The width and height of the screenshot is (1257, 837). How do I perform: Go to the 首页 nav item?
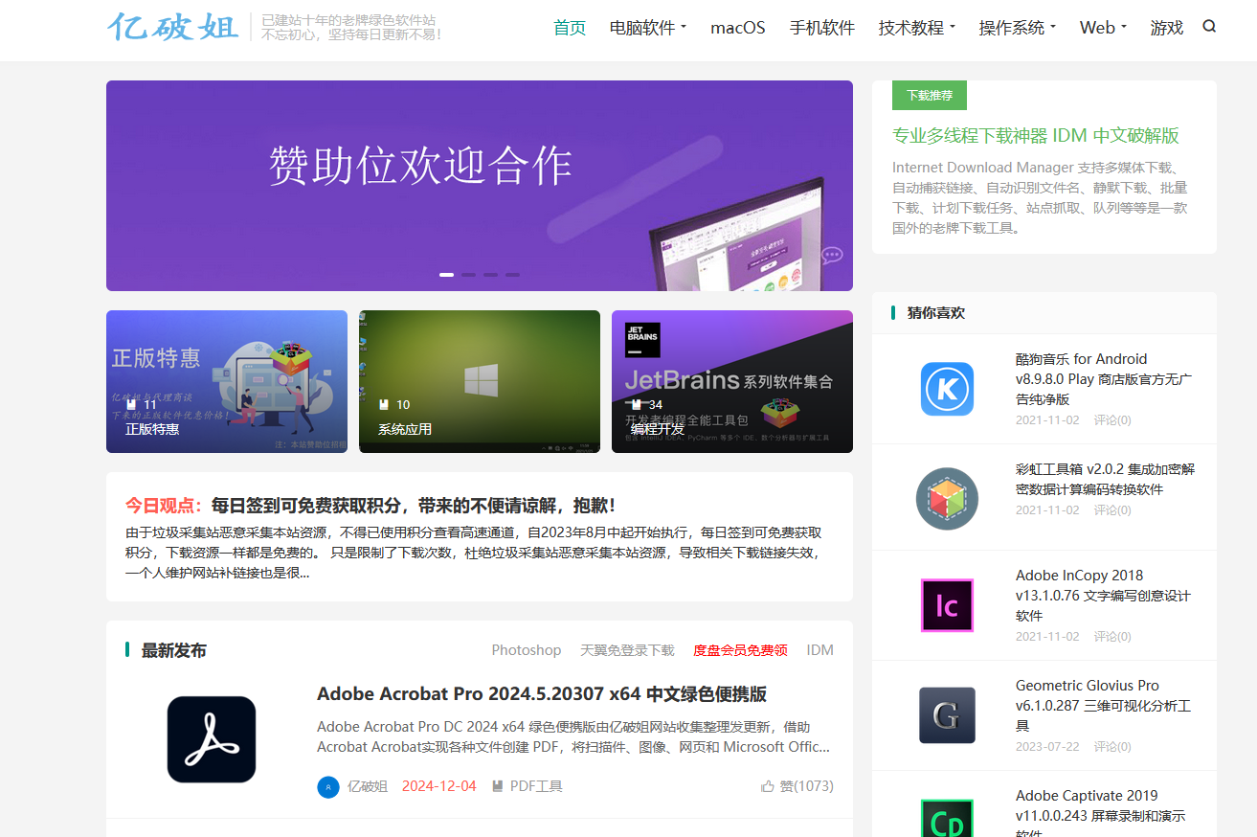pos(570,28)
